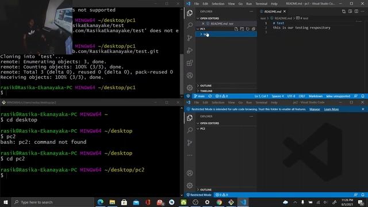The height and width of the screenshot is (207, 368).
Task: Open Microsoft Edge from taskbar
Action: tap(101, 202)
